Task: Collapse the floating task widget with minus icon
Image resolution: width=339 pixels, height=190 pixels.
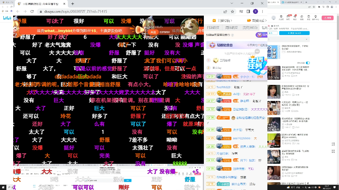Action: click(x=257, y=51)
